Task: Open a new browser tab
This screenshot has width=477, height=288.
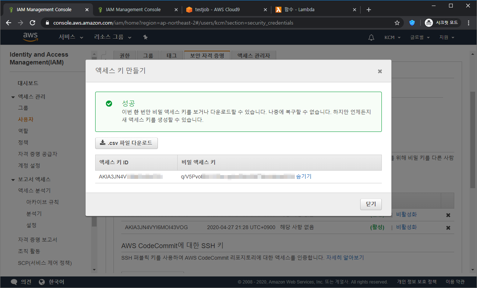Action: pyautogui.click(x=369, y=10)
